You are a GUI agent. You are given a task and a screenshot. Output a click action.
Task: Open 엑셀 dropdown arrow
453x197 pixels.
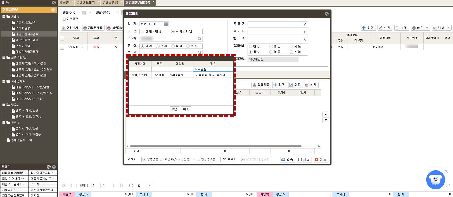pyautogui.click(x=449, y=28)
